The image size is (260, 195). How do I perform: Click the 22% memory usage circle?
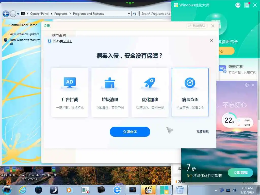[229, 120]
